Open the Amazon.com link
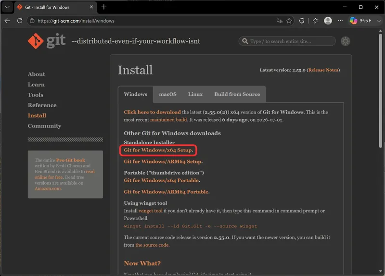The image size is (385, 276). pos(48,188)
